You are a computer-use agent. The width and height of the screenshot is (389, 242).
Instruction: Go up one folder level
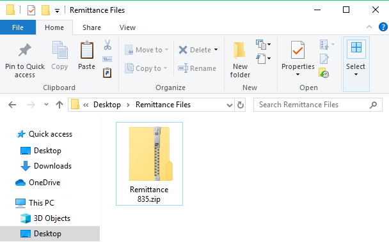(60, 105)
